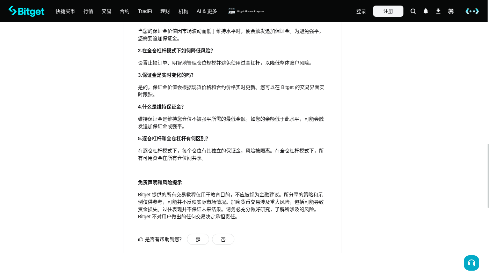Click the 是否有帮助到您? label
This screenshot has width=489, height=279.
163,239
